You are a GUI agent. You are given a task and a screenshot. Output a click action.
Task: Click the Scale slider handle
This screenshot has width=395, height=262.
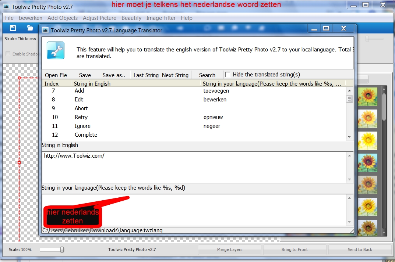(62, 250)
